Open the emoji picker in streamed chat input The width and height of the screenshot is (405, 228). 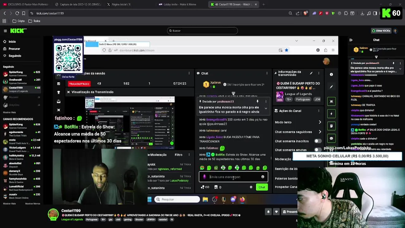point(263,177)
